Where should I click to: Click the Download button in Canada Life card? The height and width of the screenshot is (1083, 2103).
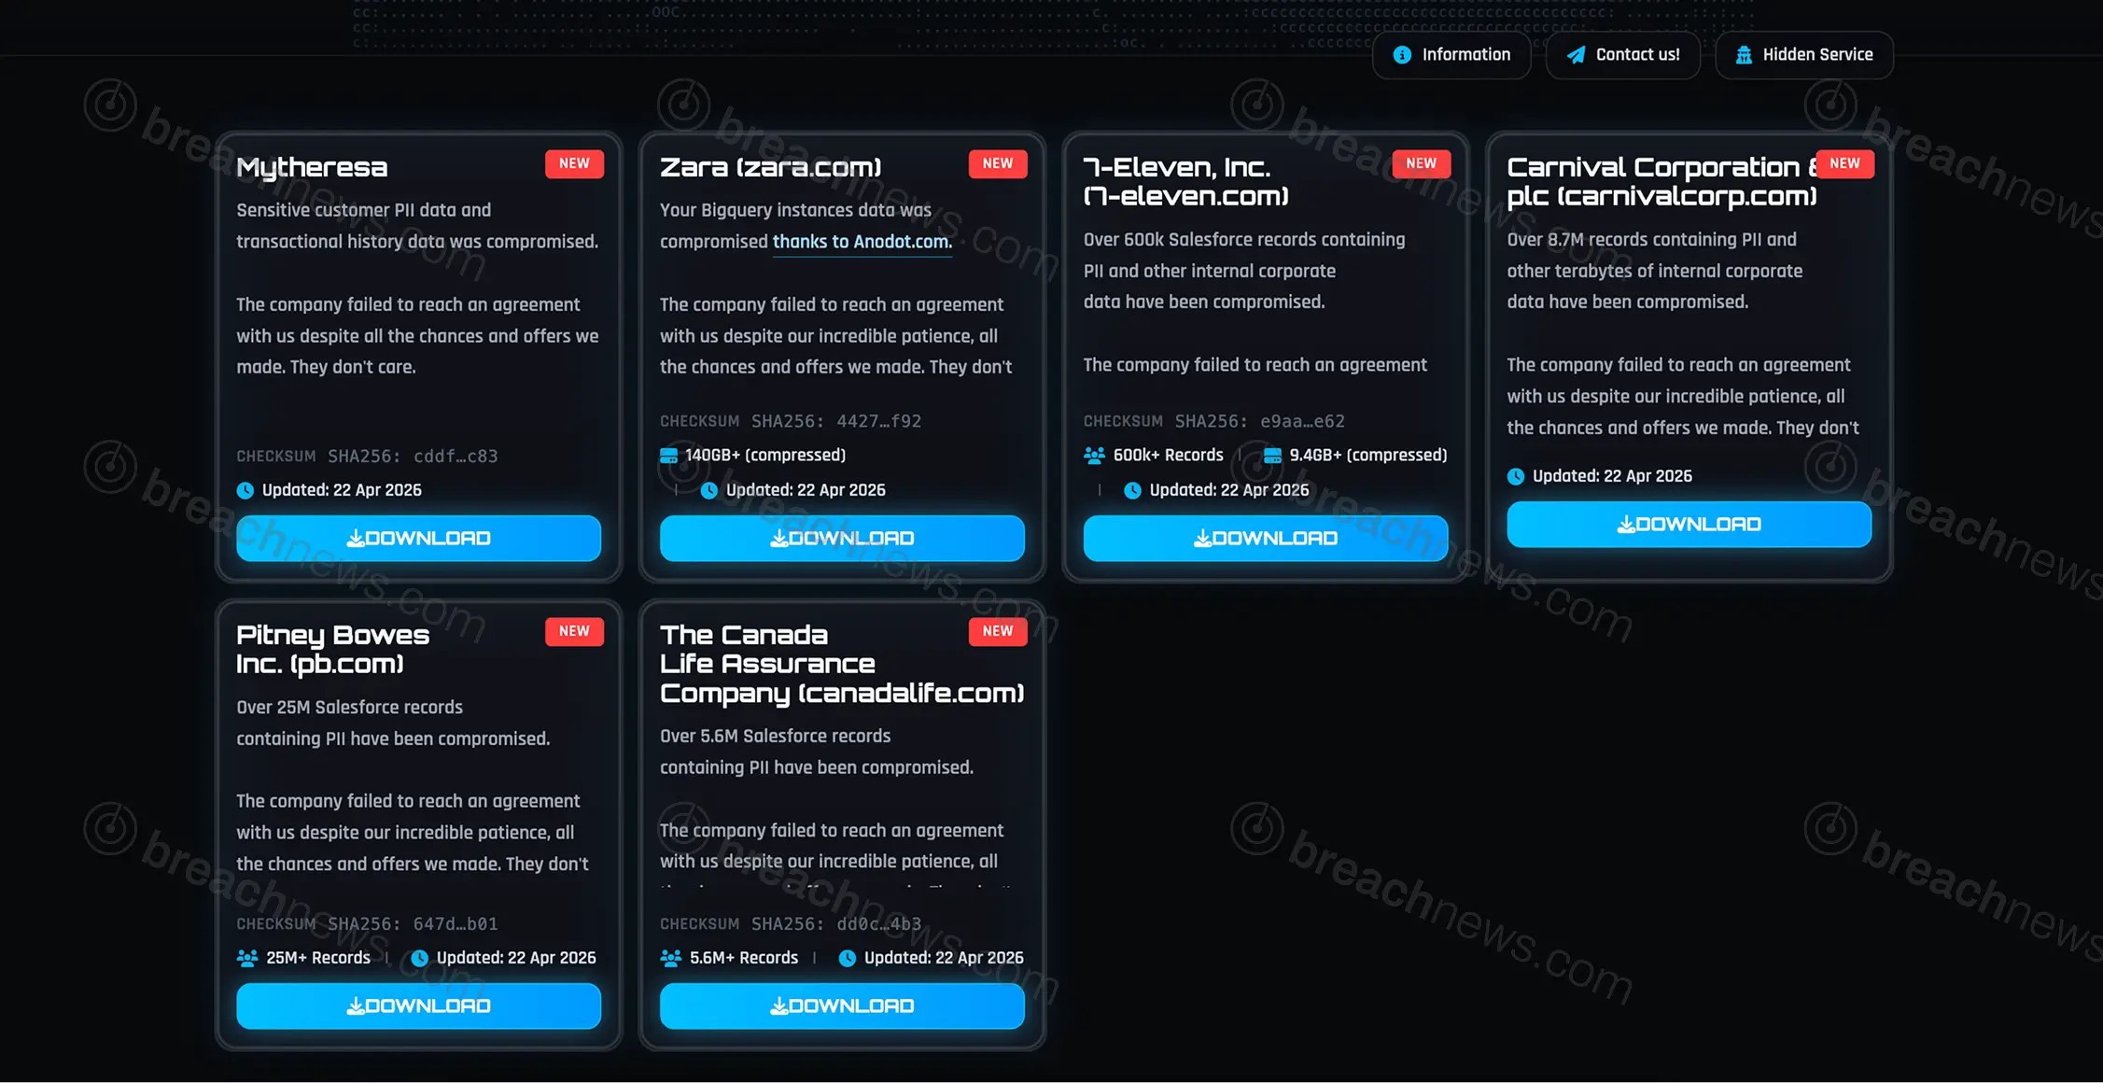point(842,1006)
